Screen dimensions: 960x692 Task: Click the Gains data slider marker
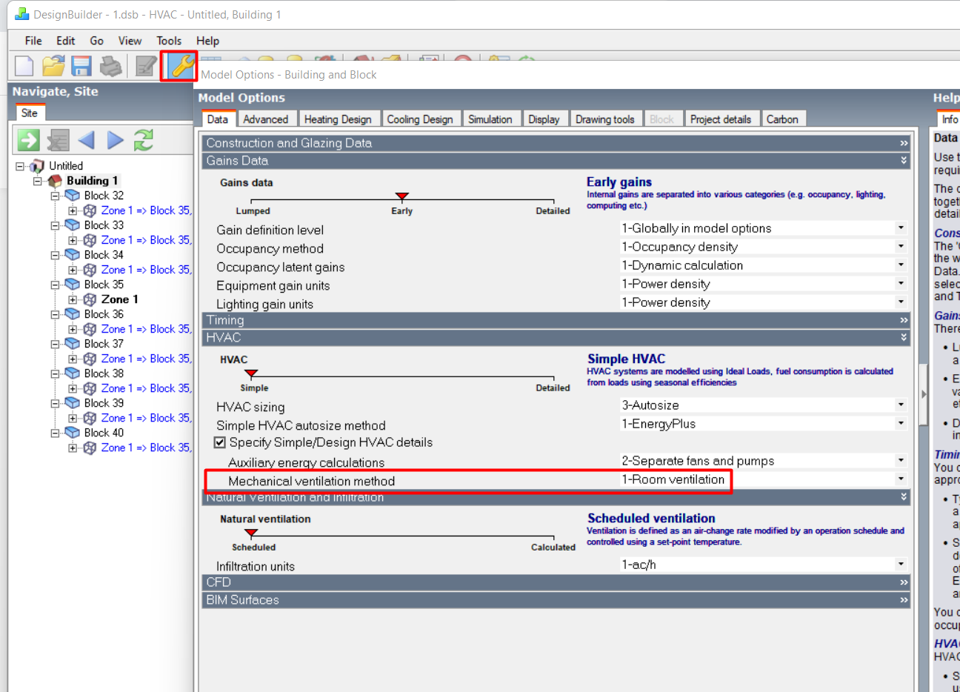pyautogui.click(x=402, y=196)
